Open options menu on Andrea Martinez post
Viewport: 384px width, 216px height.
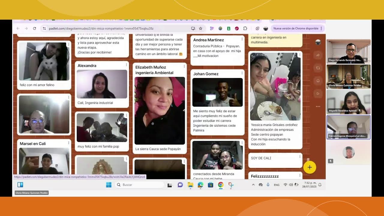pyautogui.click(x=242, y=39)
